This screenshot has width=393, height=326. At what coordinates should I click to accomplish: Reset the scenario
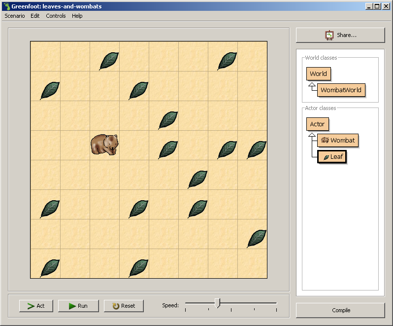pos(124,306)
